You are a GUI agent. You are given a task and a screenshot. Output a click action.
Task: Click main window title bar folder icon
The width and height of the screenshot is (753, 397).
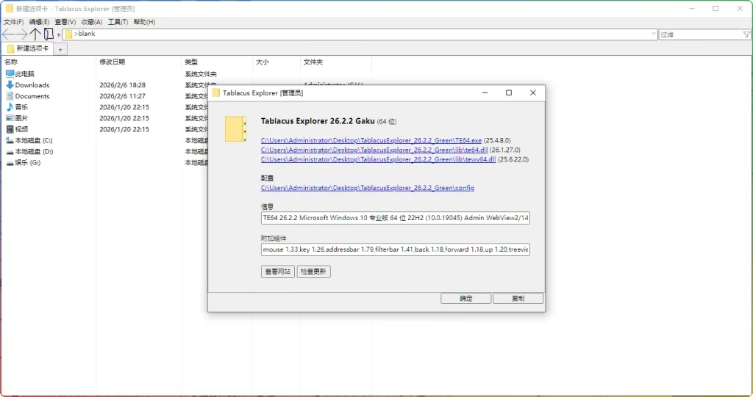pyautogui.click(x=9, y=9)
